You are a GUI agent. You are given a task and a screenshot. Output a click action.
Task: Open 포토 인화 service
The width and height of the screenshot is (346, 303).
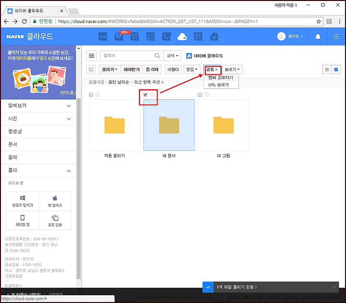tap(55, 220)
